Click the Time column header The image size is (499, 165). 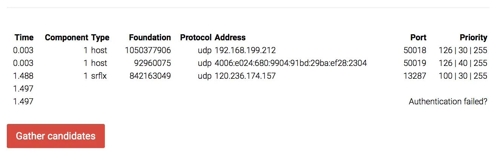(24, 37)
